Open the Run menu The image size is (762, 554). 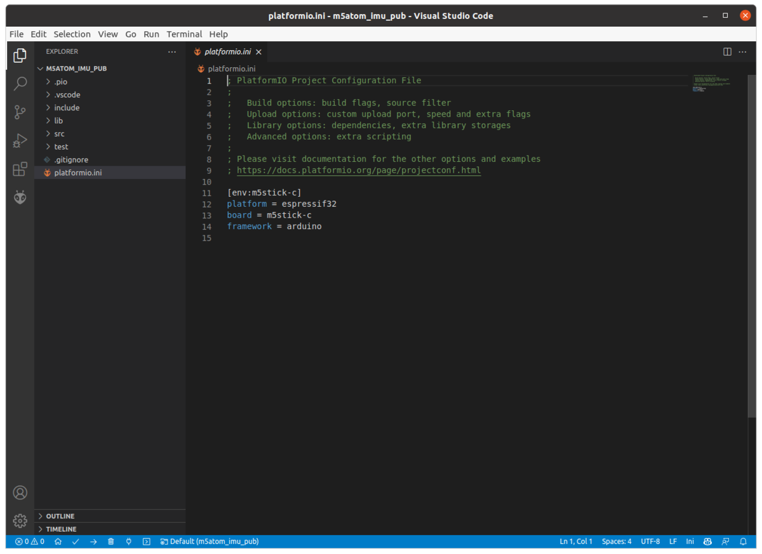(151, 34)
